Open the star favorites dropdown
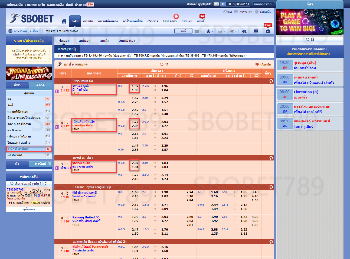The height and width of the screenshot is (259, 350). tap(210, 31)
